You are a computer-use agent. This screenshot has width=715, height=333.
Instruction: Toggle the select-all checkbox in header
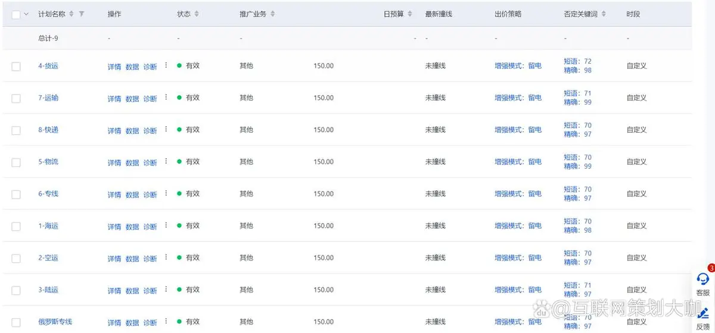pyautogui.click(x=16, y=14)
